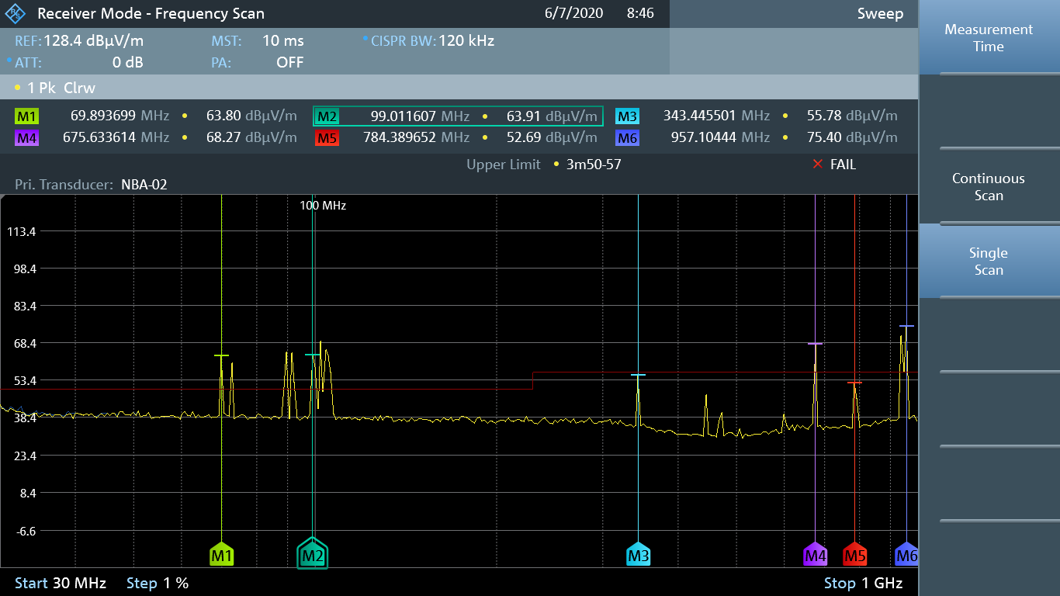Screen dimensions: 1060x596
Task: Open the Sweep menu label
Action: pos(880,13)
